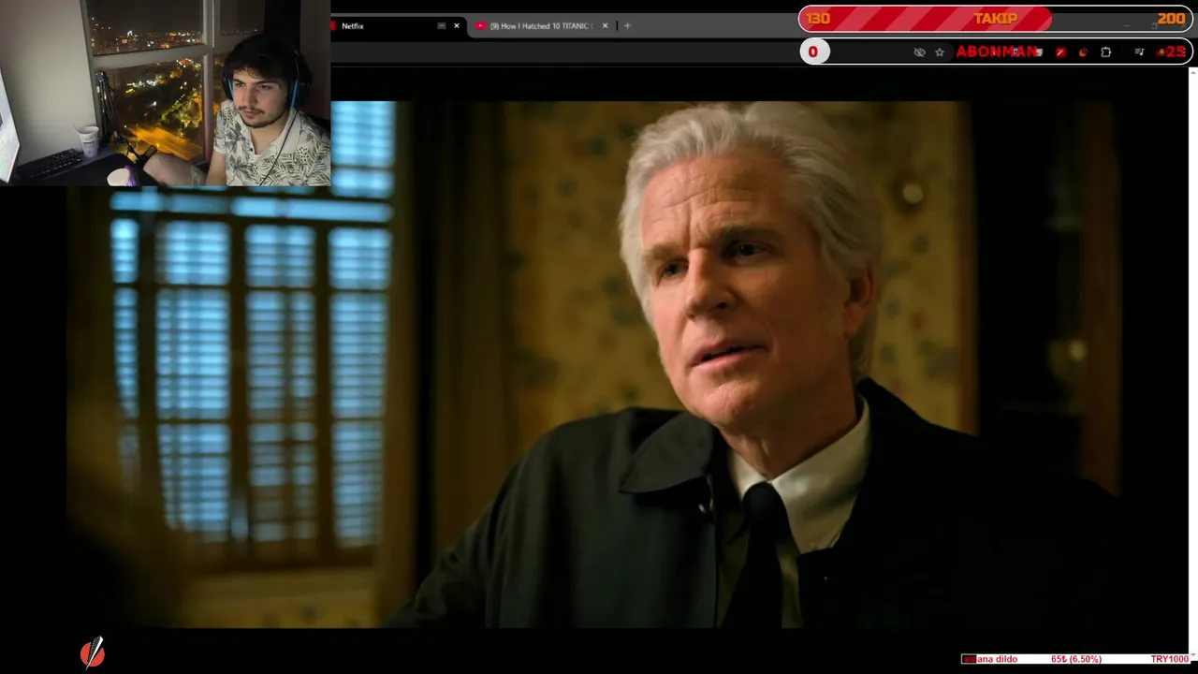Switch to the How I Hatched 10 TITANIC tab
1198x674 pixels.
pyautogui.click(x=541, y=26)
